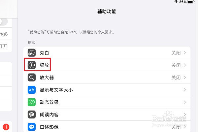Viewport: 198px width, 132px height.
Task: Open the 朗读内容 speech bubble icon
Action: (32, 115)
